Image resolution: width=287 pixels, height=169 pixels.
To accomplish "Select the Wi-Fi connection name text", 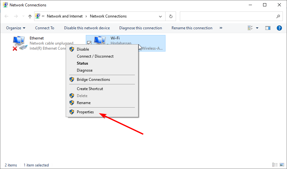I will (x=115, y=38).
